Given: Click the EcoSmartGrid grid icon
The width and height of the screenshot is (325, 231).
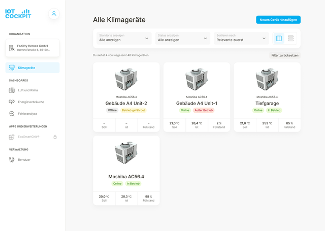Looking at the screenshot, I should pyautogui.click(x=12, y=137).
